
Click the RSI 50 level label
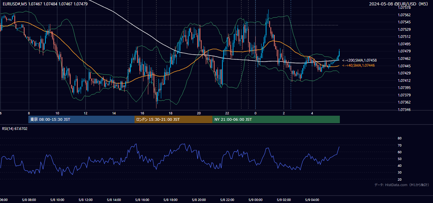click(399, 159)
